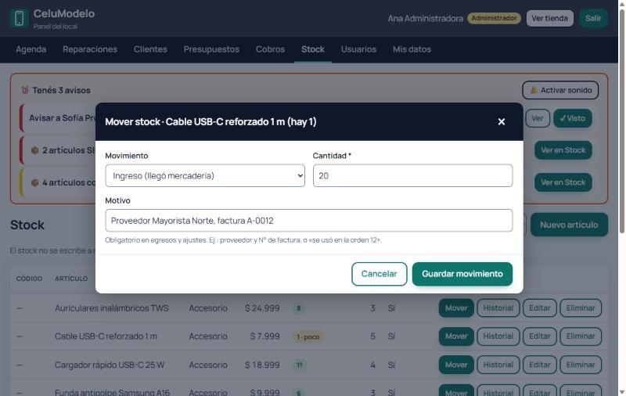Click the box icon beside 4 artículos alert

click(x=35, y=182)
